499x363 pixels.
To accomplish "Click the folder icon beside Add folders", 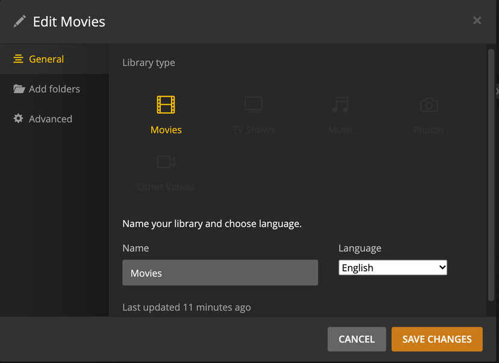I will (19, 88).
